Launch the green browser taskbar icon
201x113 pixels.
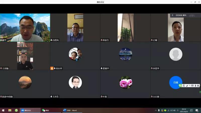pos(16,110)
